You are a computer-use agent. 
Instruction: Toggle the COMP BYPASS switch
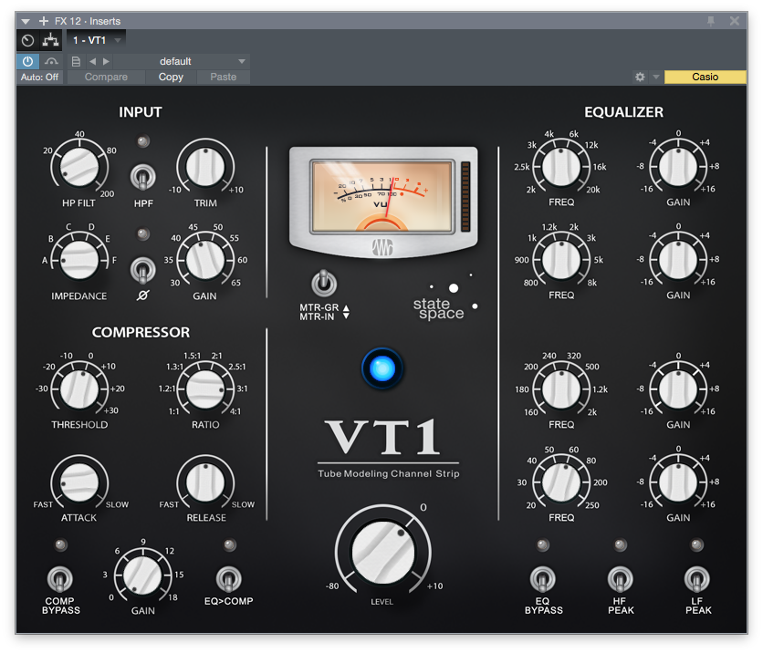pos(60,577)
